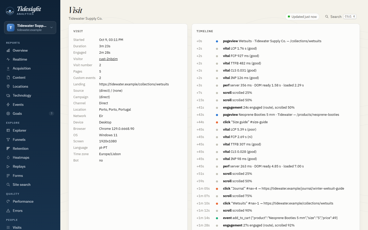The height and width of the screenshot is (230, 368).
Task: Select the add_to_cart event timeline dot
Action: click(217, 218)
